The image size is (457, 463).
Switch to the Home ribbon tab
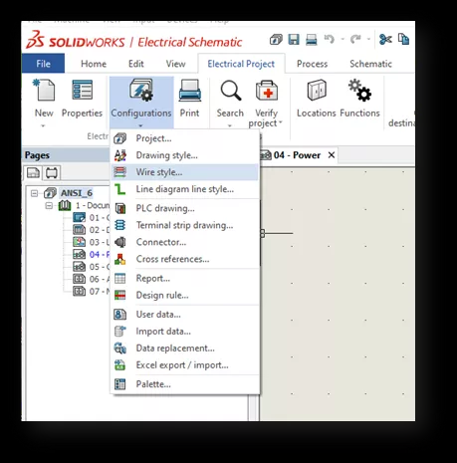[94, 64]
